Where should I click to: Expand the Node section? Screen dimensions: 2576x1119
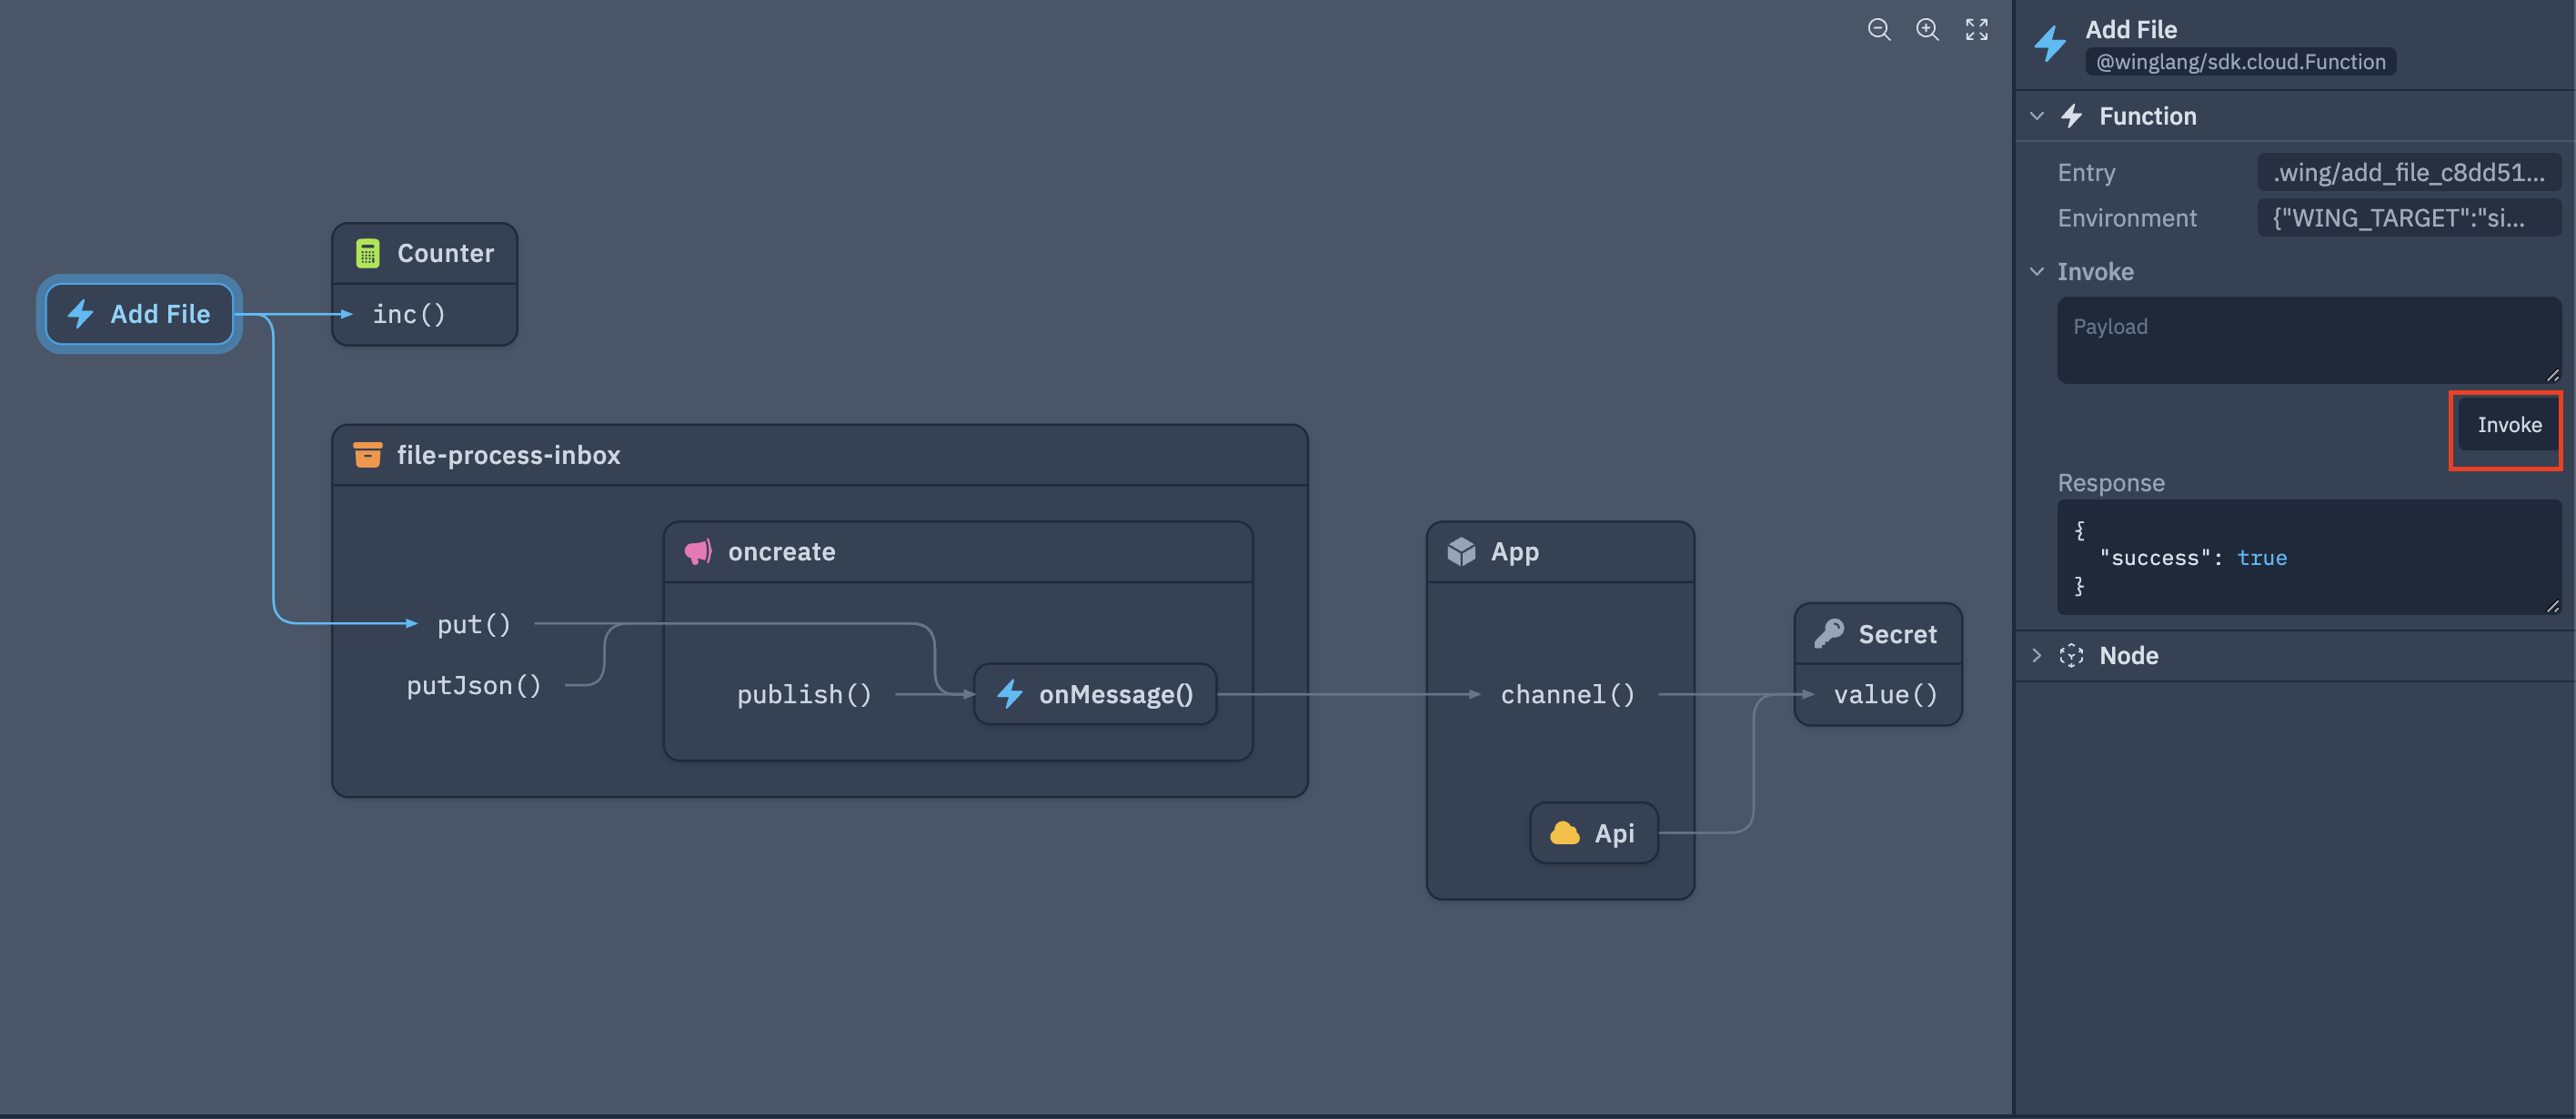2037,656
